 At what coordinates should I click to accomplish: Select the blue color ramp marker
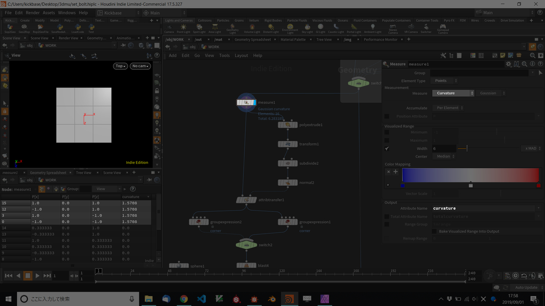(402, 185)
